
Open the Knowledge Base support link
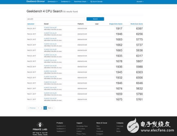coord(82,126)
